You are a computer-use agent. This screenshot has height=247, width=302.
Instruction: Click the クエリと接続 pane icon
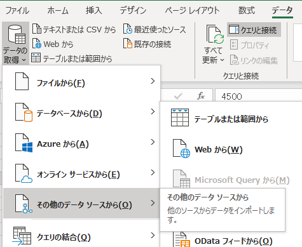tap(234, 30)
